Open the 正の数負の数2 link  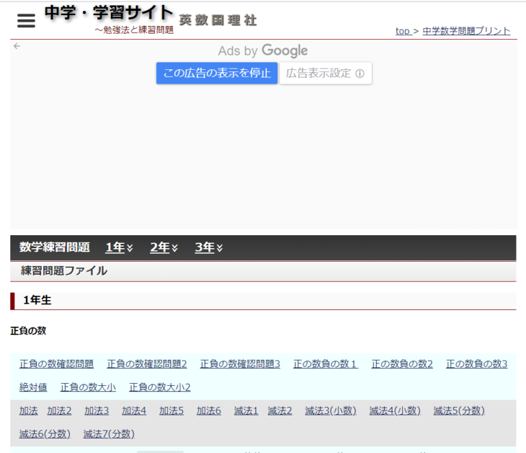(402, 364)
